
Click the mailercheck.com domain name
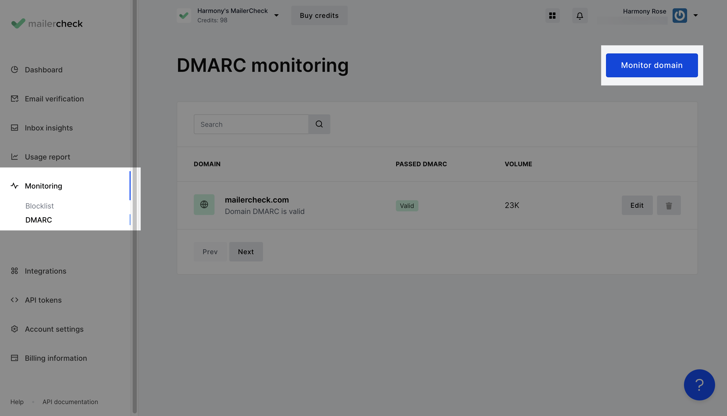coord(256,199)
